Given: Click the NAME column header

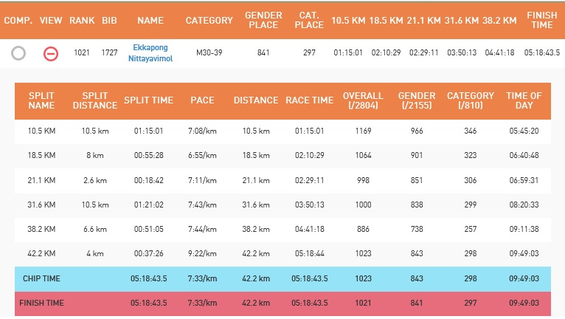Looking at the screenshot, I should 150,20.
